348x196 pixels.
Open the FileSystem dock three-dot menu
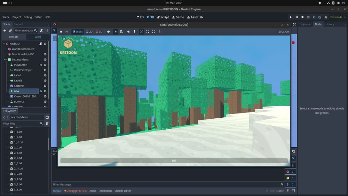(49, 111)
